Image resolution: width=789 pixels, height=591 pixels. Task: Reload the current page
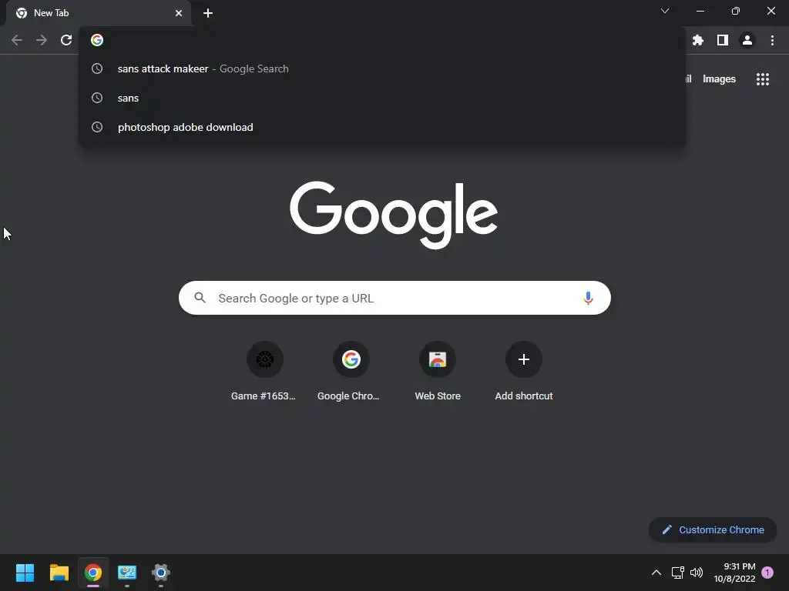pos(66,40)
